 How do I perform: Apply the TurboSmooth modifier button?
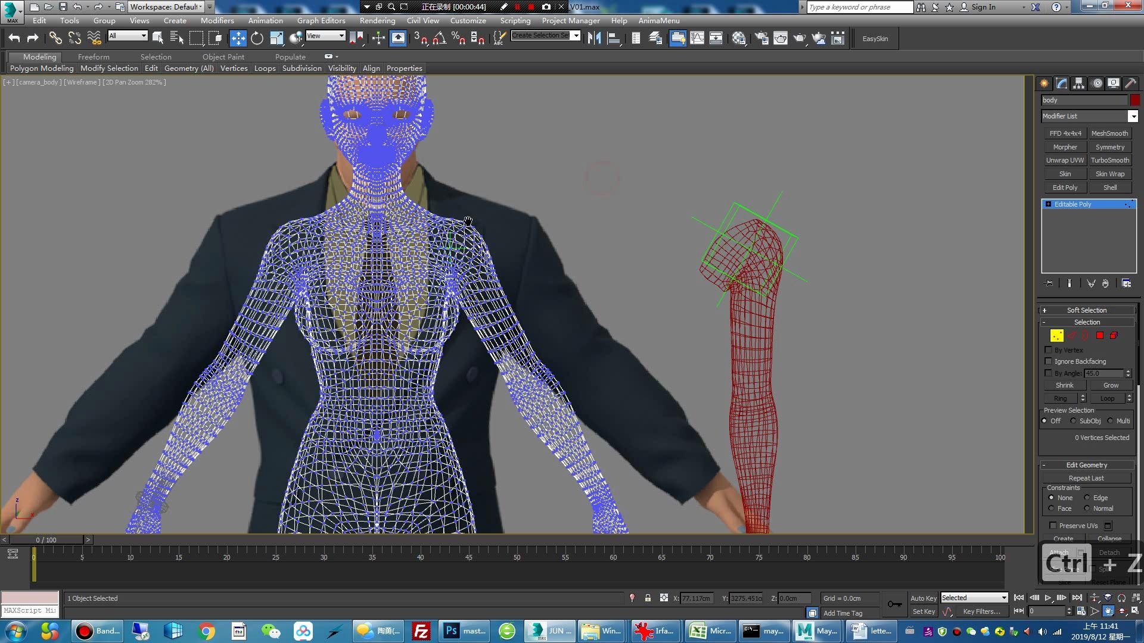point(1109,160)
